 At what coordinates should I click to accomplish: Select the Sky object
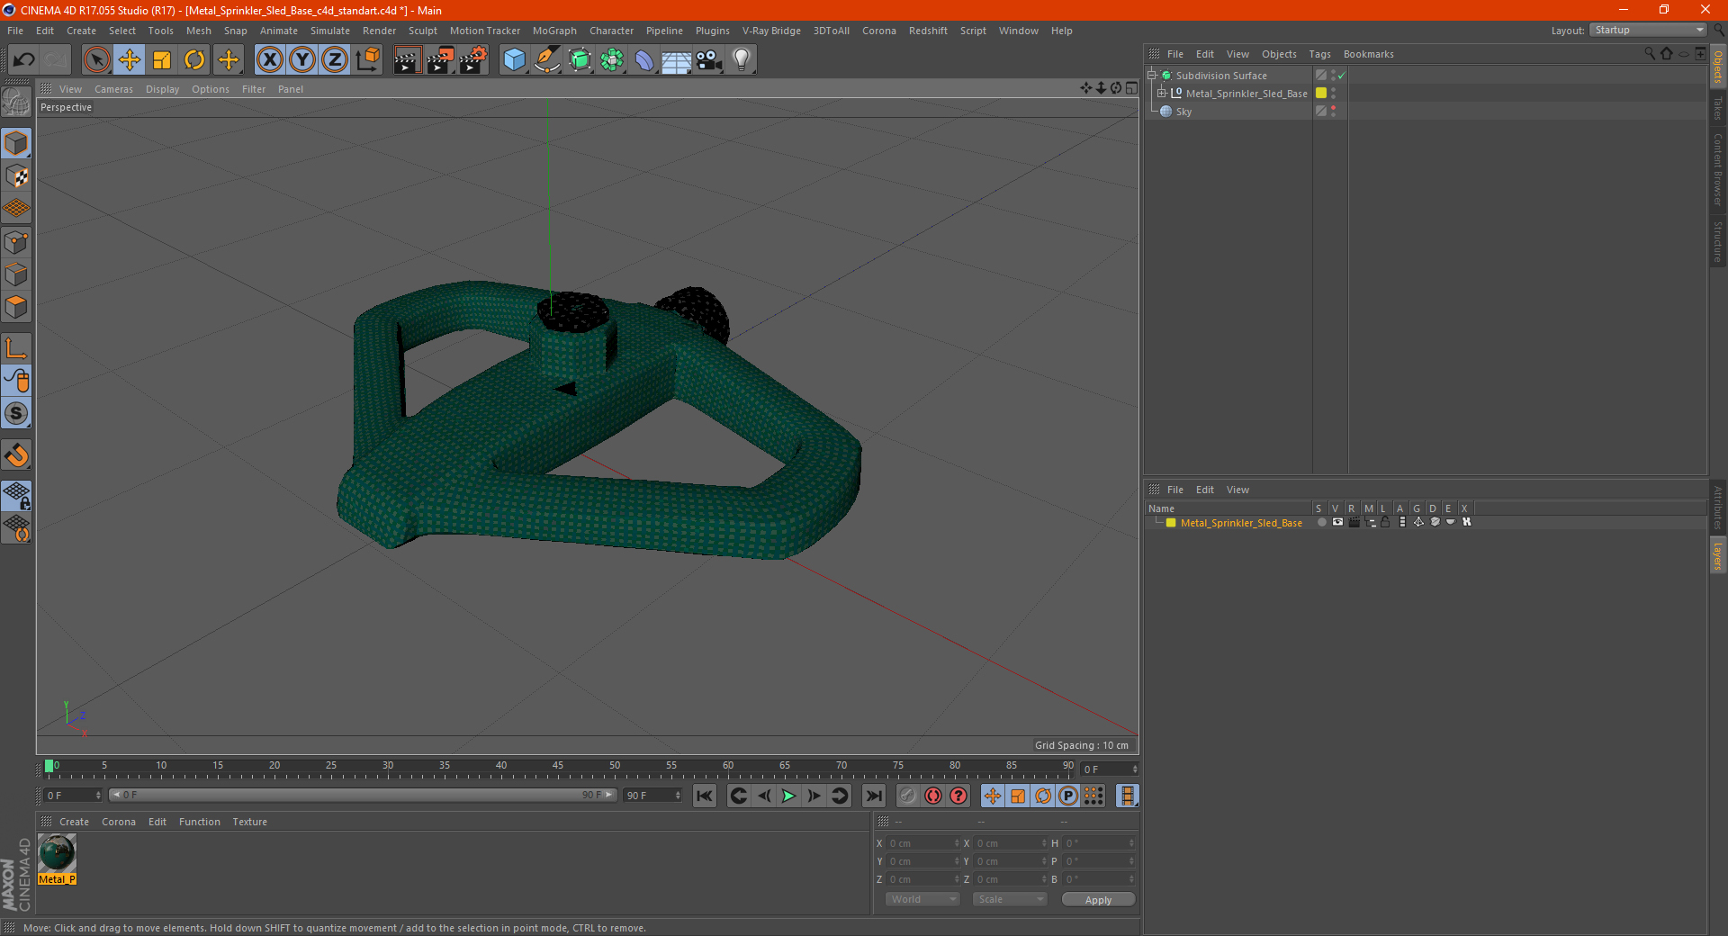[1183, 112]
